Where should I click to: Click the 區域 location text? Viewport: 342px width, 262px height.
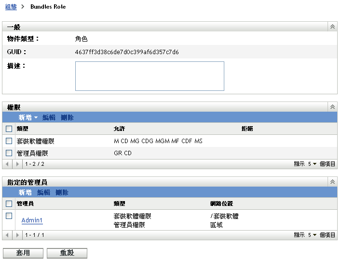coord(217,225)
